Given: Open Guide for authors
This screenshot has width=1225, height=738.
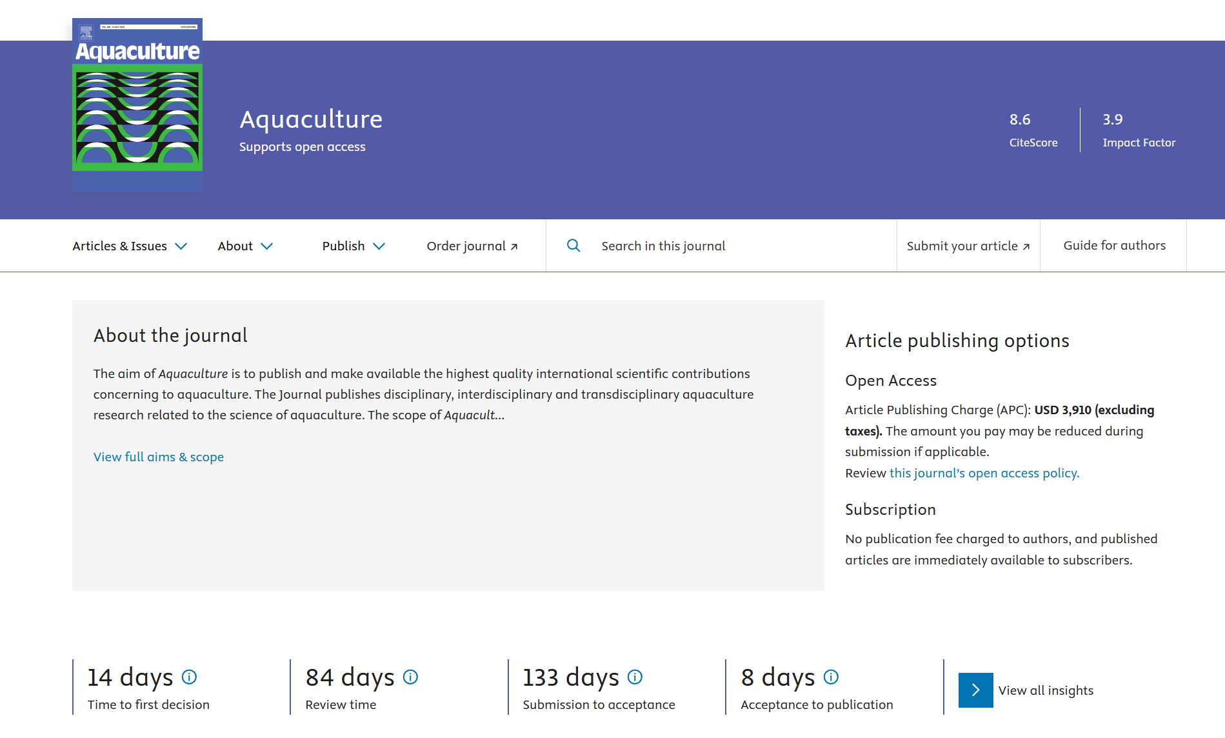Looking at the screenshot, I should pyautogui.click(x=1114, y=245).
